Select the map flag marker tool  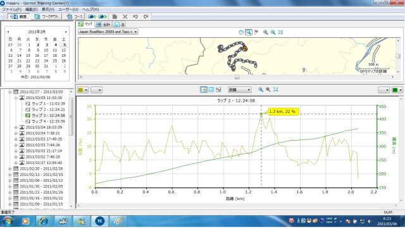pos(256,32)
